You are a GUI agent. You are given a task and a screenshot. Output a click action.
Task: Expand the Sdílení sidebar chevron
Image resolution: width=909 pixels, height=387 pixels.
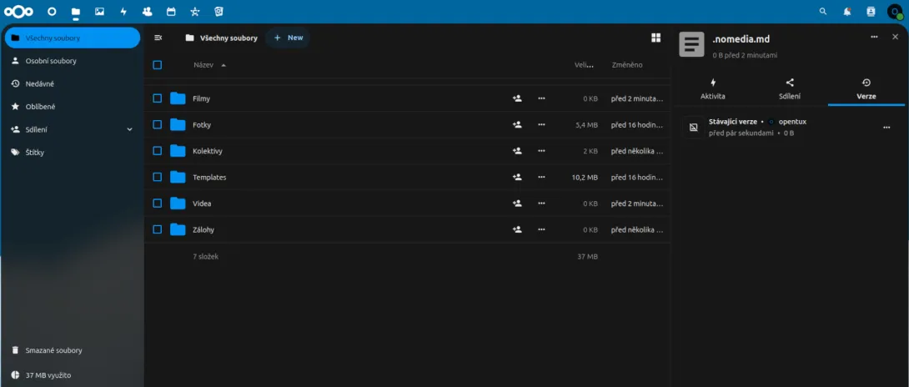tap(129, 129)
